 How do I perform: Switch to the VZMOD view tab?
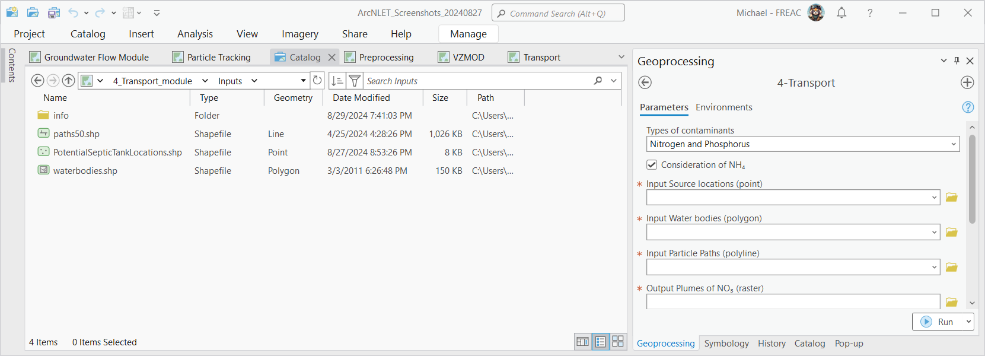pyautogui.click(x=461, y=57)
